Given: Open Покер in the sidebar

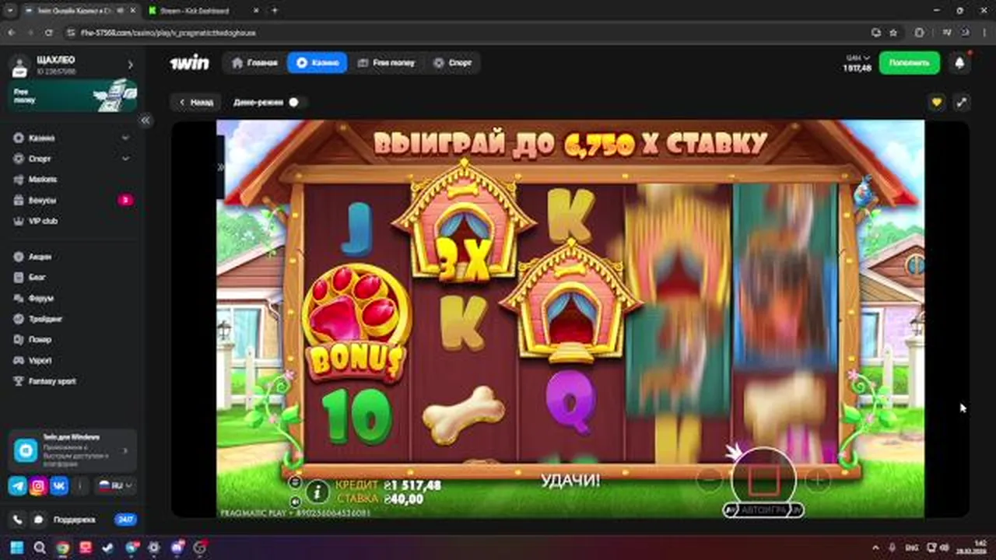Looking at the screenshot, I should click(72, 340).
